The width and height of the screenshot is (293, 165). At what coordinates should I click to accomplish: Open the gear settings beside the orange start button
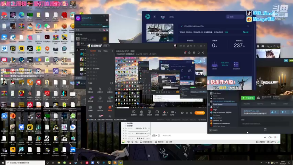(191, 113)
